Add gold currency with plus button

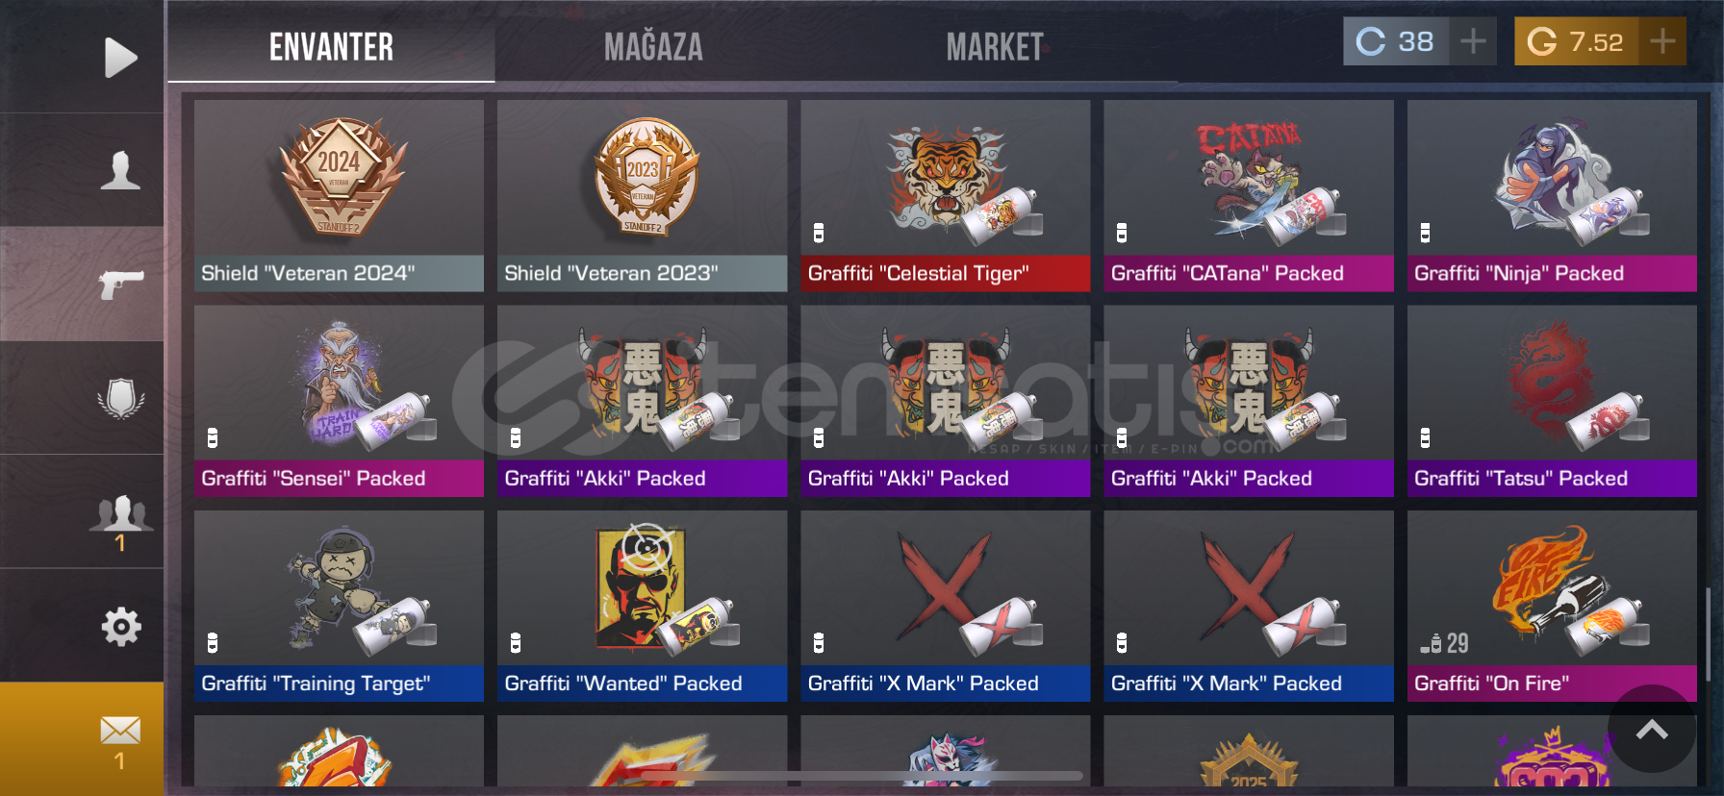[x=1662, y=41]
